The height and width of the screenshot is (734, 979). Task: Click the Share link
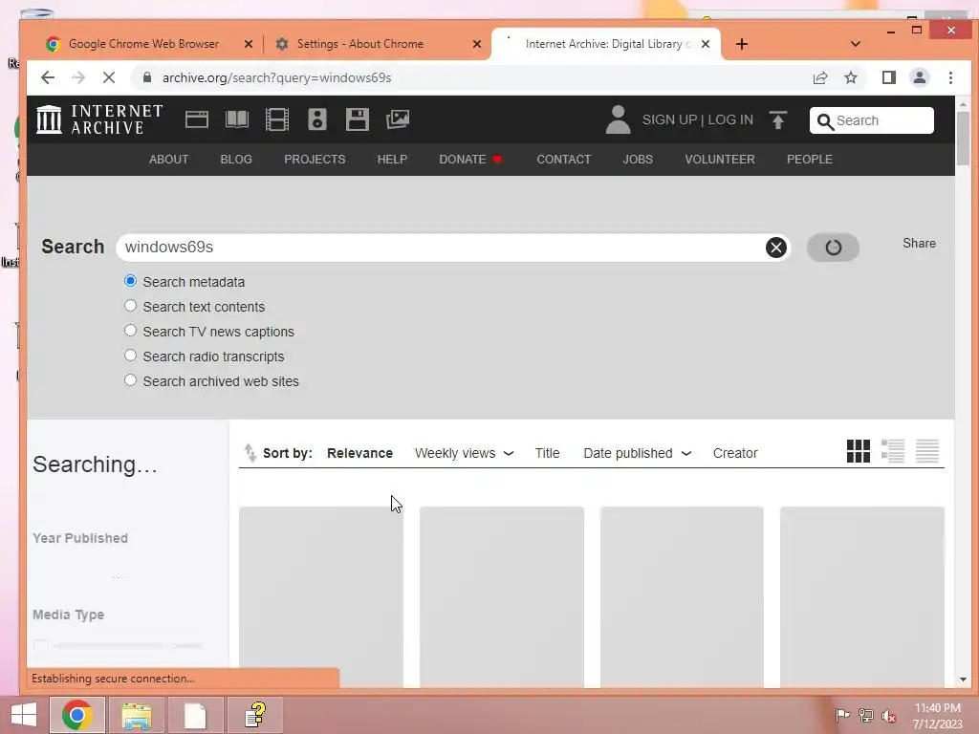[919, 244]
